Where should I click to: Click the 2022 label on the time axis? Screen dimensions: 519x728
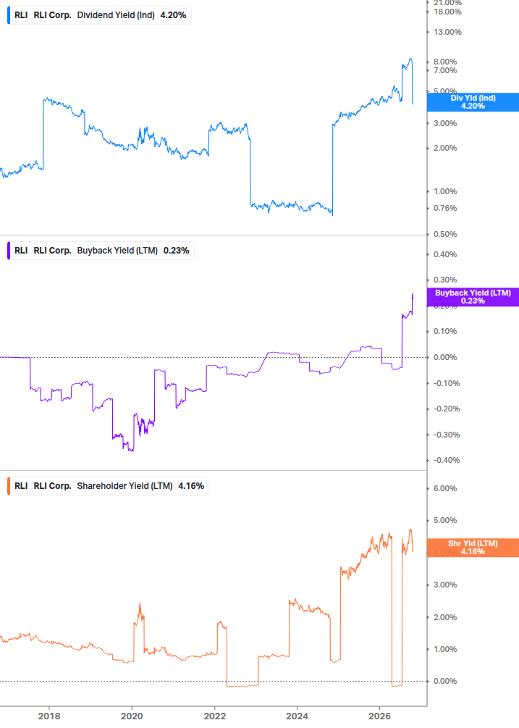tap(215, 716)
